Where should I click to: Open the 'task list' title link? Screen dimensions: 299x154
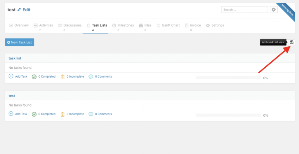coord(15,58)
